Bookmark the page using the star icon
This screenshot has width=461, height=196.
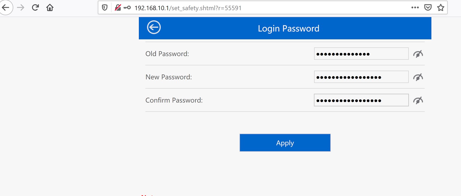pos(441,8)
